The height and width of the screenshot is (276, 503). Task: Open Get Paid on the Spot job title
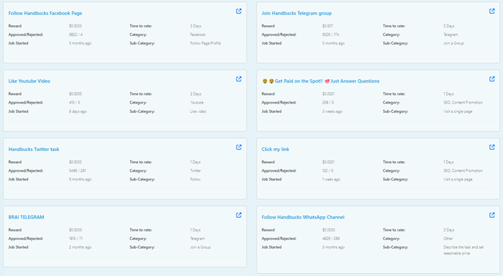click(x=320, y=81)
